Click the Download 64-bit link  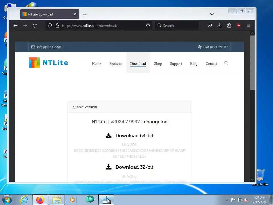pos(134,135)
